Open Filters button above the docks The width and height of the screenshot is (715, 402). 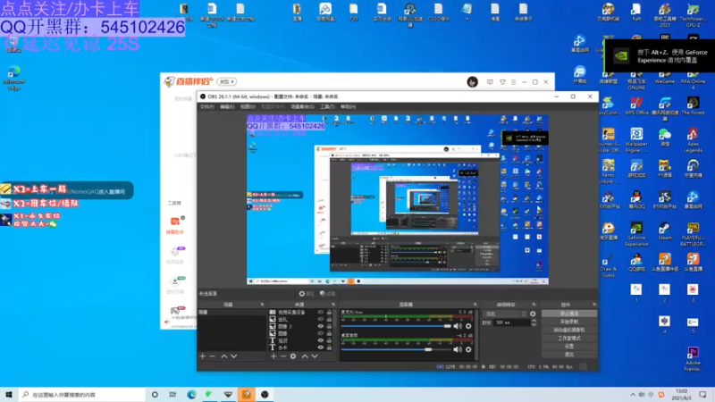[327, 294]
